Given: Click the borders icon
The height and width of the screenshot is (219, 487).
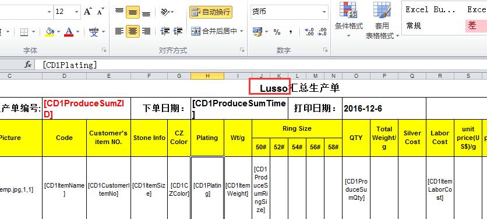Looking at the screenshot, I should [24, 31].
